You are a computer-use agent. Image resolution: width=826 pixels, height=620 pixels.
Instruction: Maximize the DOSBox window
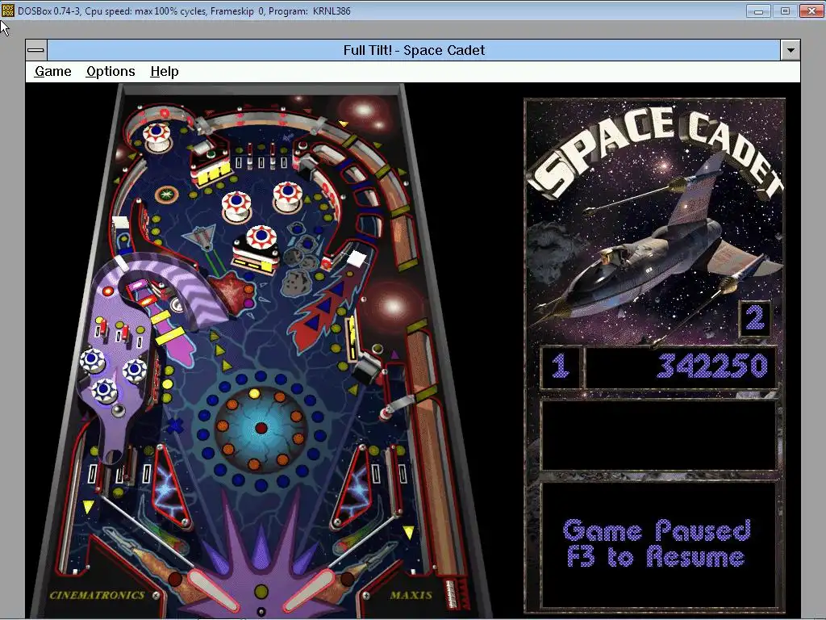[x=785, y=11]
